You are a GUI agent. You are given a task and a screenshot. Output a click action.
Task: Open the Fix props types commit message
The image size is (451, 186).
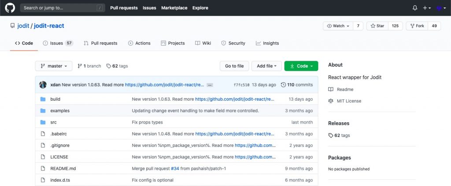147,122
